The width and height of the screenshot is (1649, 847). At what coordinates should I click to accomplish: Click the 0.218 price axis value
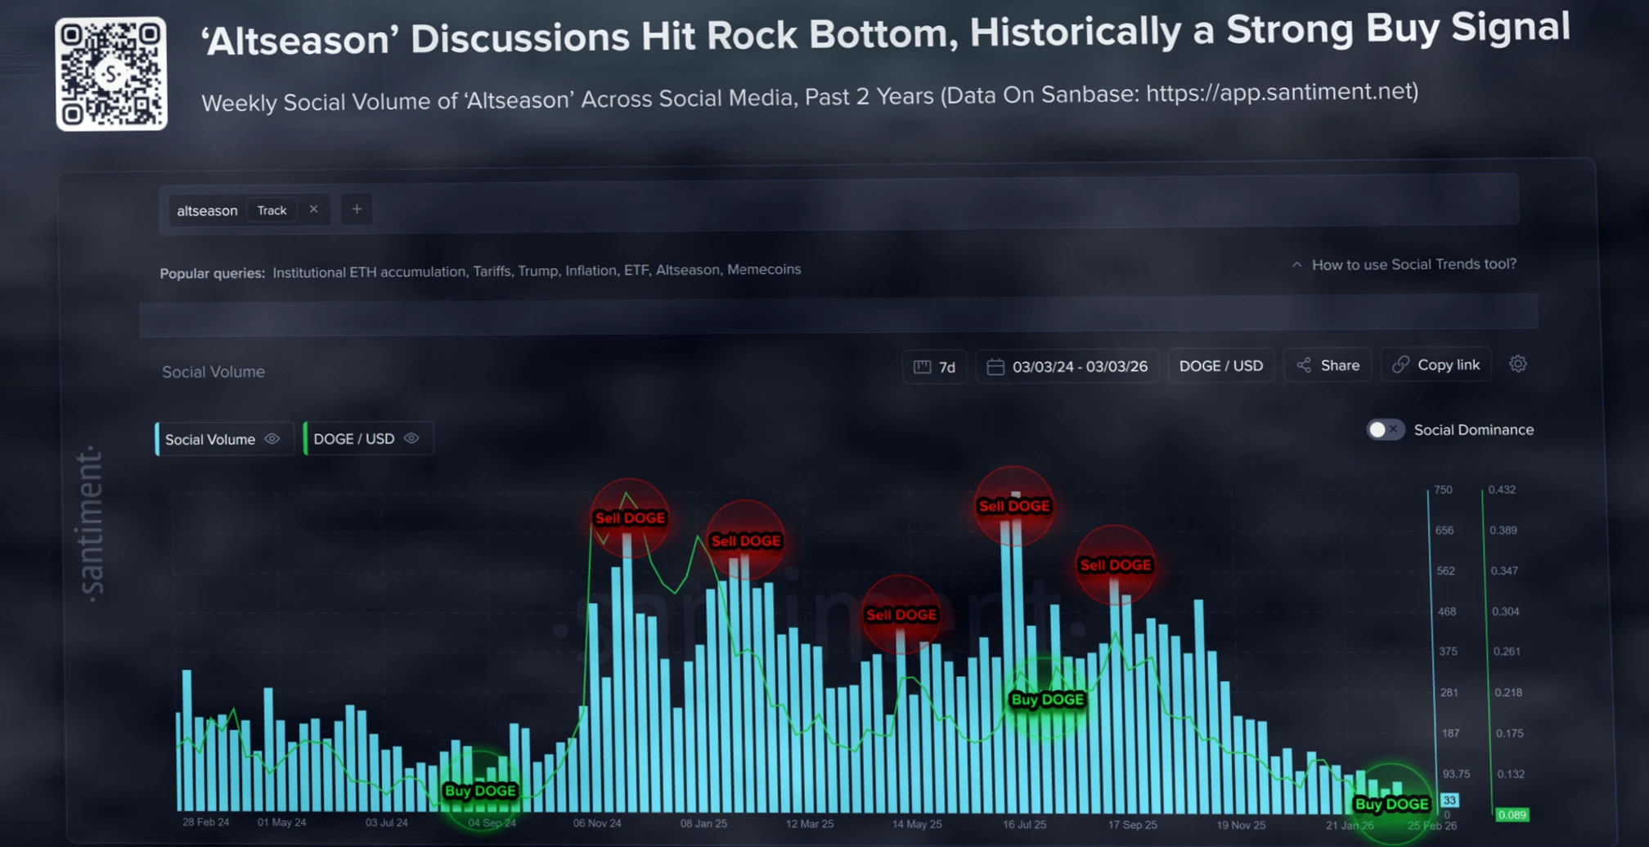pyautogui.click(x=1508, y=692)
